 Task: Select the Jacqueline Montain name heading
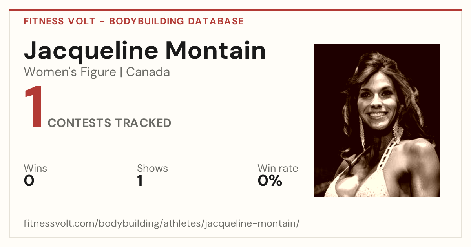click(x=145, y=51)
